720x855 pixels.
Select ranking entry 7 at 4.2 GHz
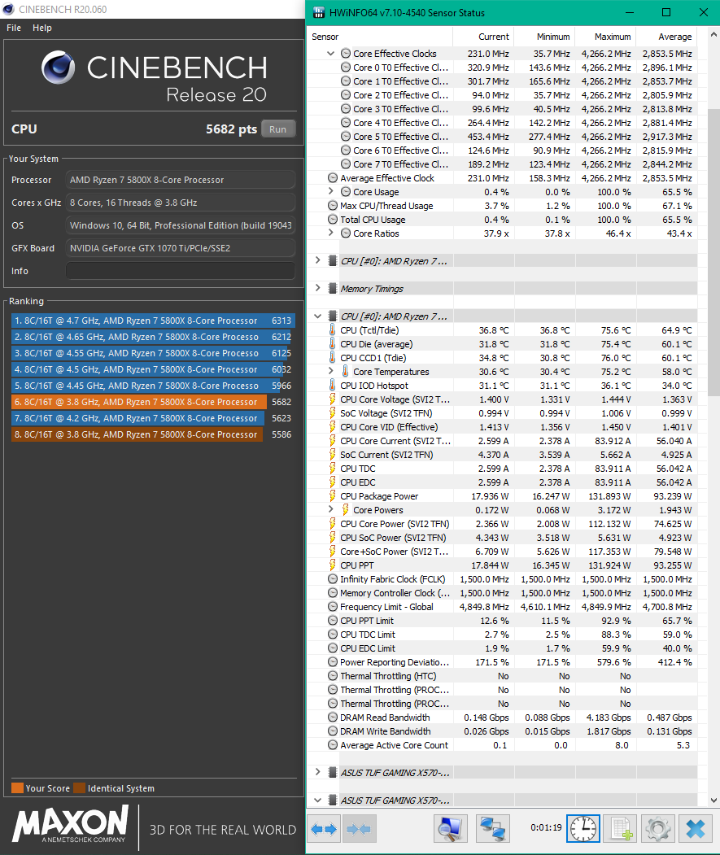tap(153, 418)
